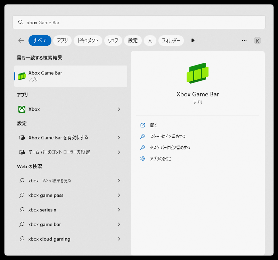Click the Xbox app icon
Image resolution: width=278 pixels, height=260 pixels.
coord(22,109)
